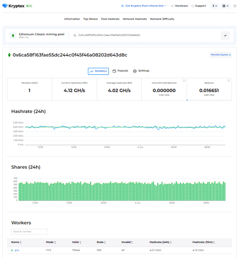
Task: Open the Top Miners menu item
Action: (x=90, y=19)
